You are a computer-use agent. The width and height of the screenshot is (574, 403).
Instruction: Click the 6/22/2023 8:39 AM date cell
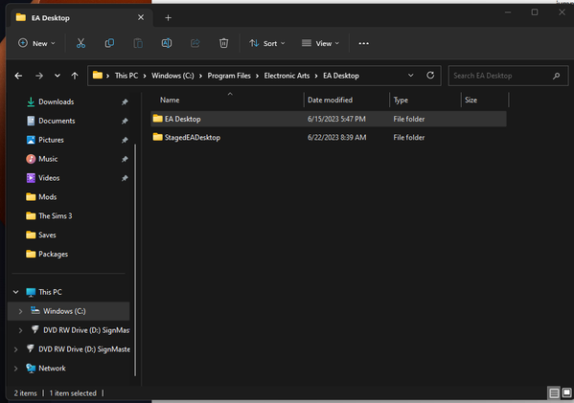(x=336, y=138)
